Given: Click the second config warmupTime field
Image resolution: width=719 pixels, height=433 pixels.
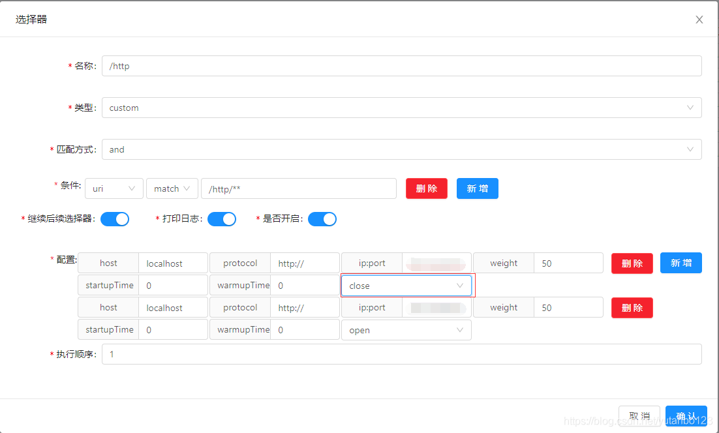Looking at the screenshot, I should coord(305,329).
